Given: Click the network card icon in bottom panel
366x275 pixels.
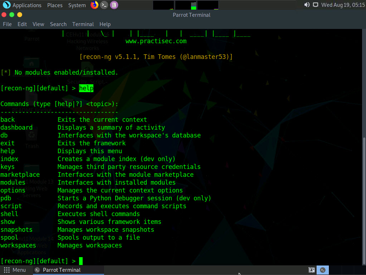Looking at the screenshot, I should 312,270.
